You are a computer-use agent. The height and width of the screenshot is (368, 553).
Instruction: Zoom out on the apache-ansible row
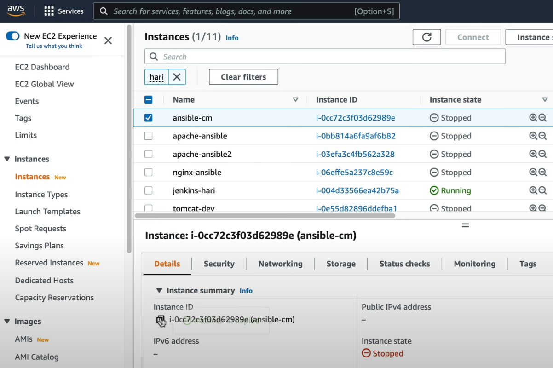tap(542, 136)
